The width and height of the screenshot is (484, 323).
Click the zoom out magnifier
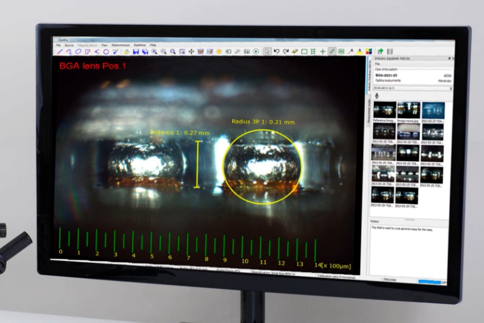point(164,52)
